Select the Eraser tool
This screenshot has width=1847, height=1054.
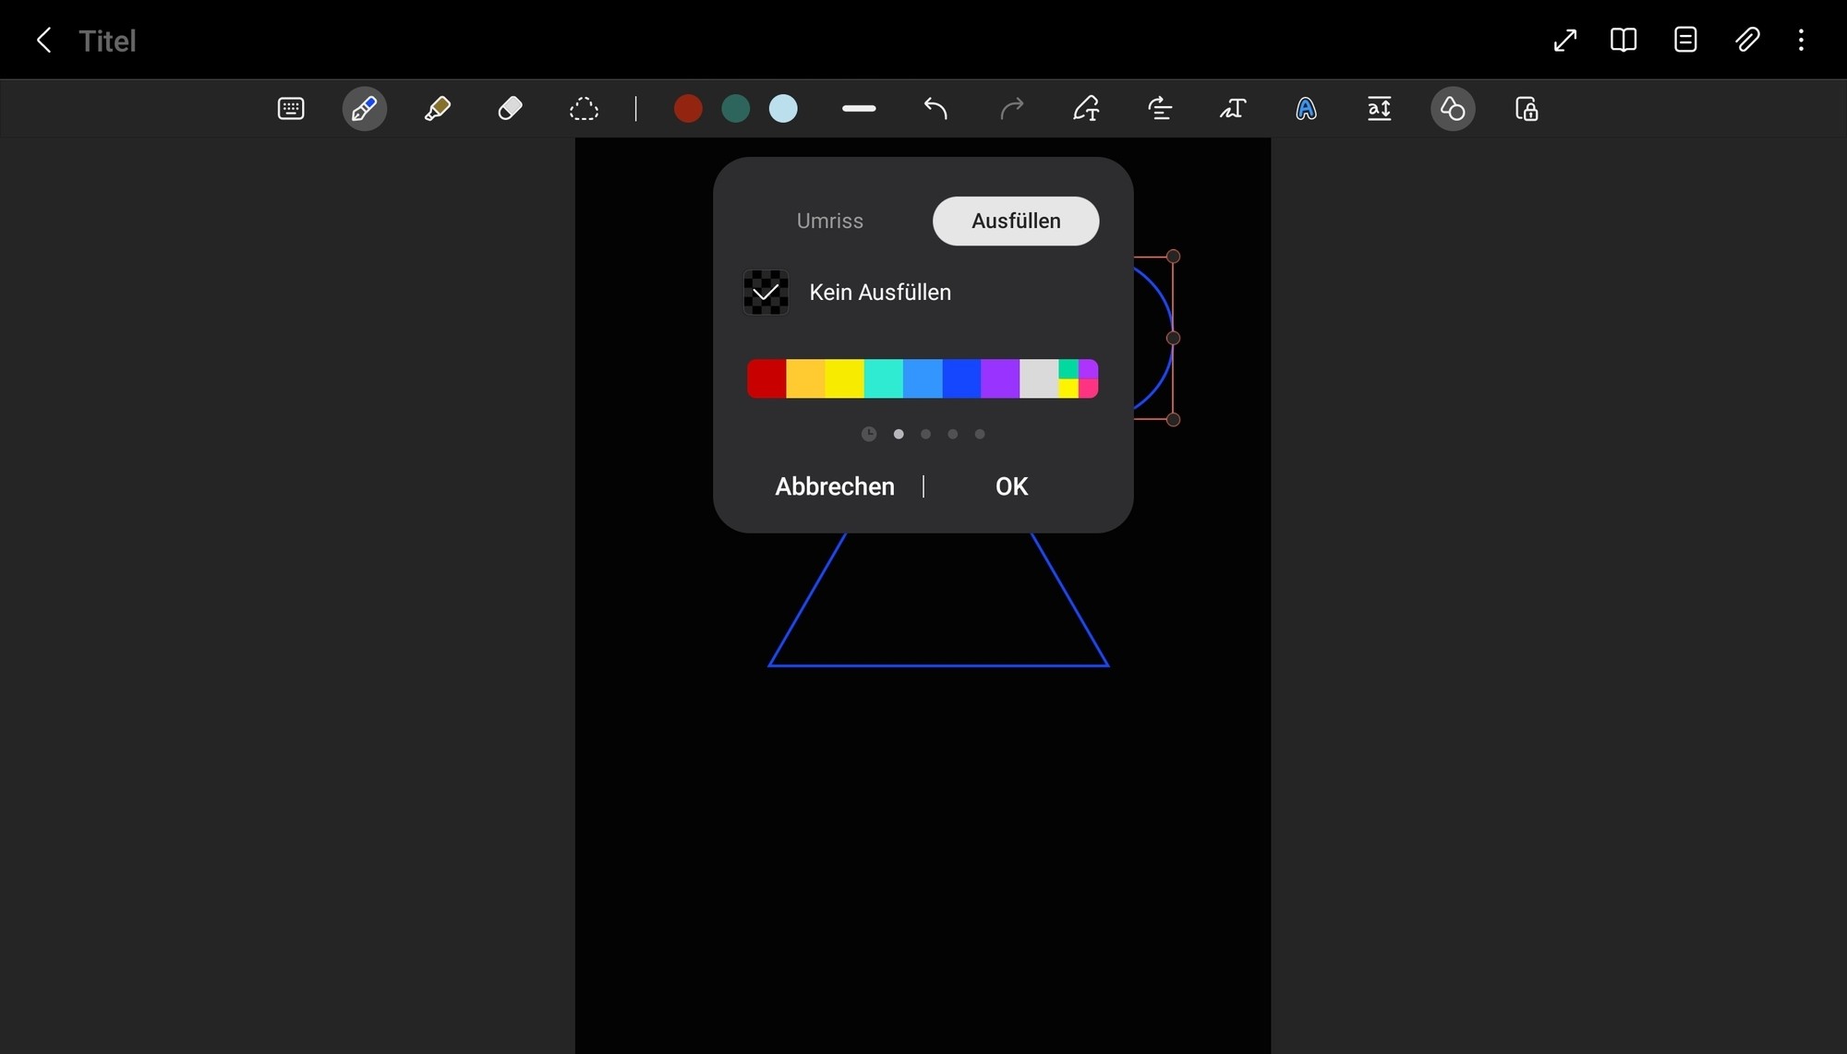pos(510,109)
